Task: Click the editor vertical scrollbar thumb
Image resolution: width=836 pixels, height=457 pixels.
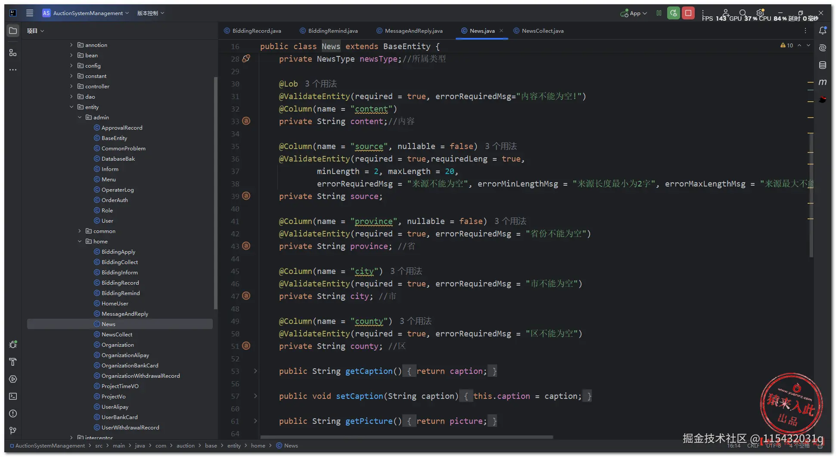Action: click(811, 196)
